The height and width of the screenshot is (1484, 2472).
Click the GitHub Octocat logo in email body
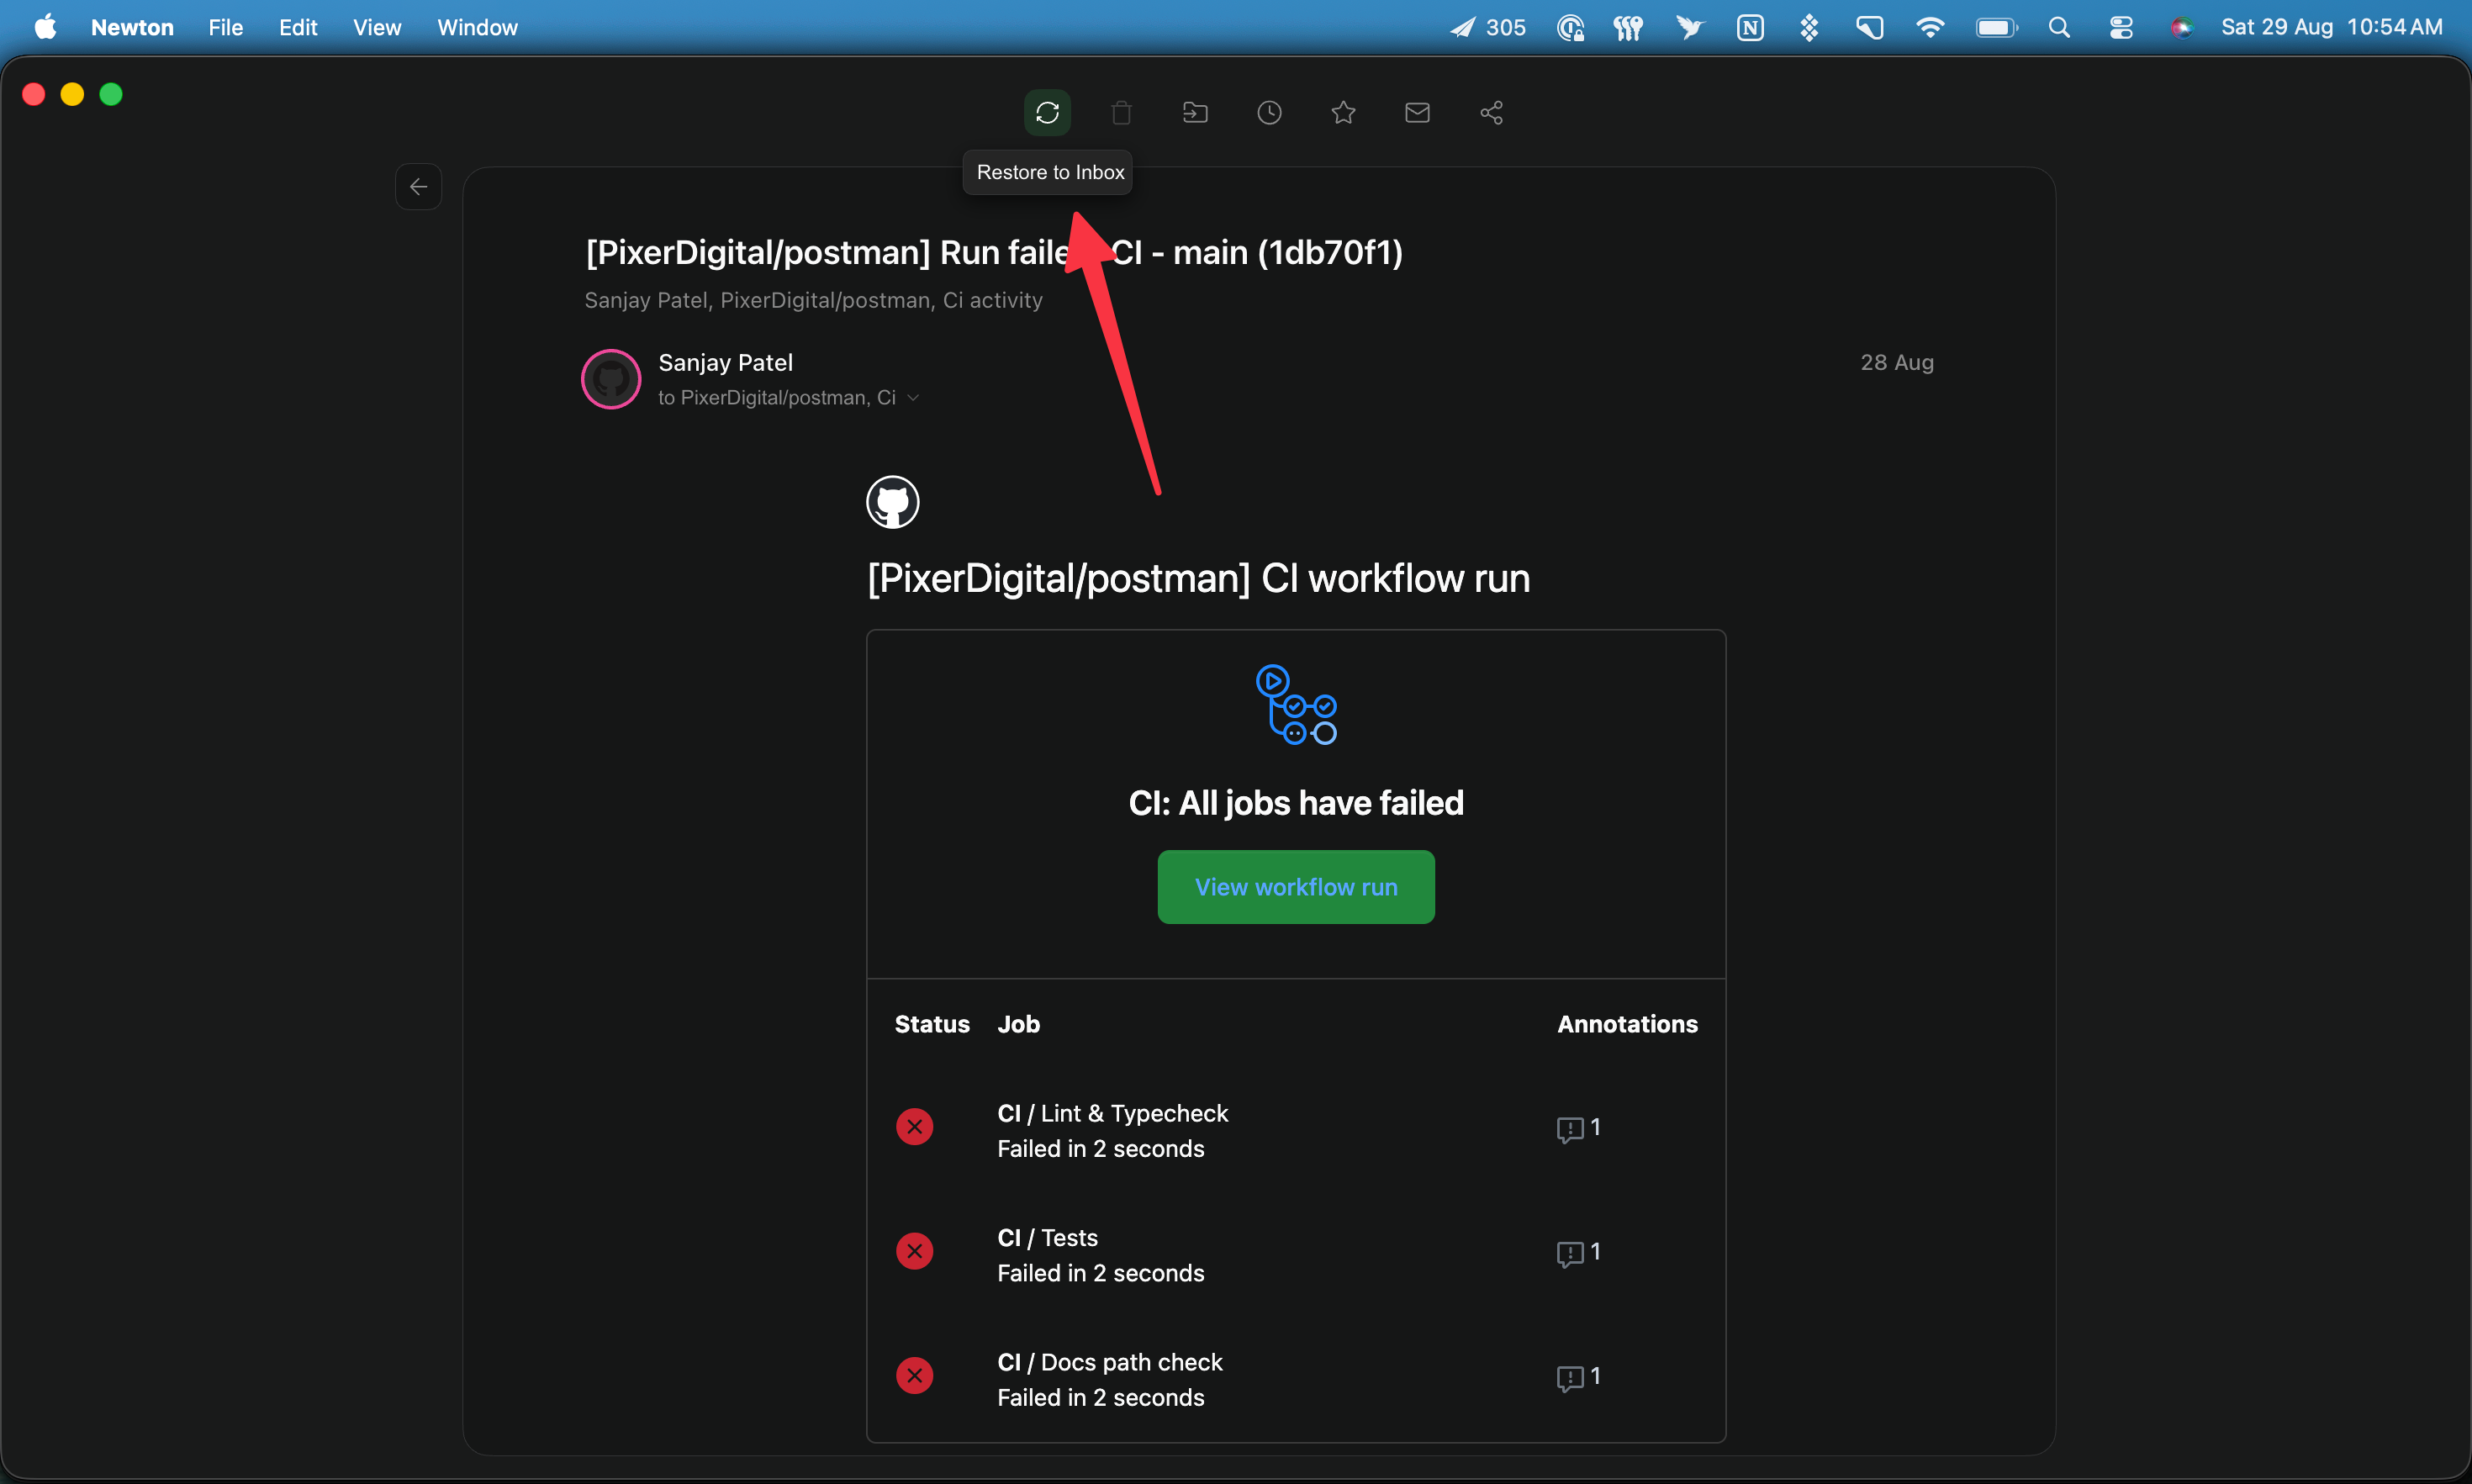tap(893, 502)
